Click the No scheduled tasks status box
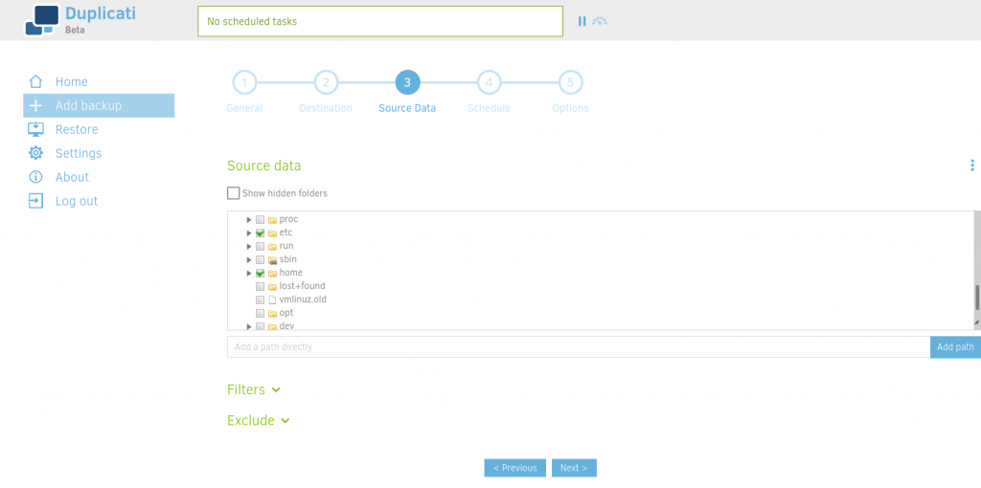 [379, 21]
